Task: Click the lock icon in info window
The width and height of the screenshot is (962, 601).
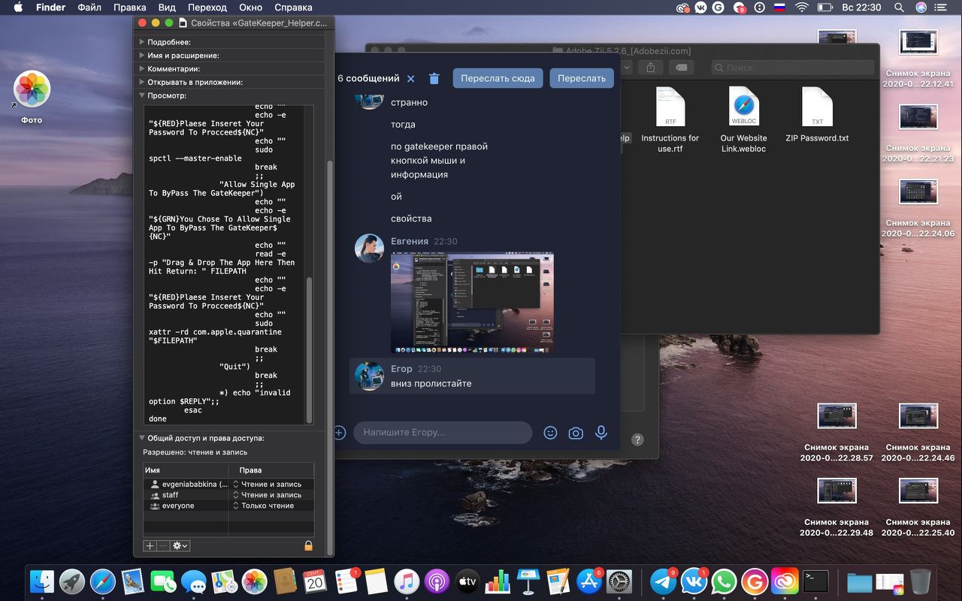Action: click(x=308, y=545)
